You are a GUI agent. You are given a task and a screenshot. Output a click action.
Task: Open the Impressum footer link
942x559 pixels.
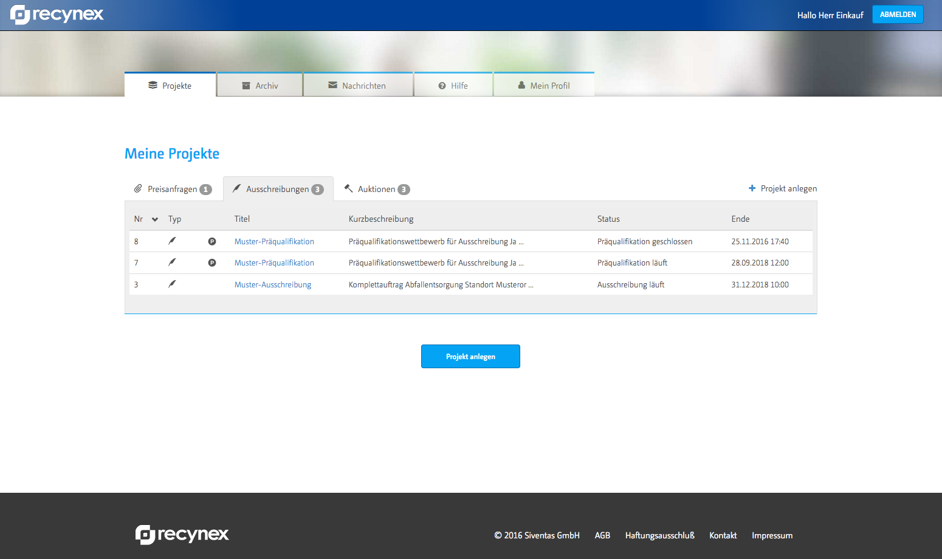point(772,535)
